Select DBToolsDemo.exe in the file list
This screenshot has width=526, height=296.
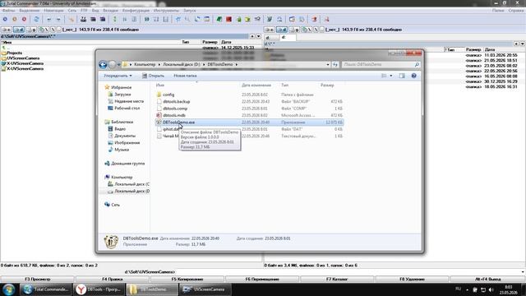pos(250,123)
